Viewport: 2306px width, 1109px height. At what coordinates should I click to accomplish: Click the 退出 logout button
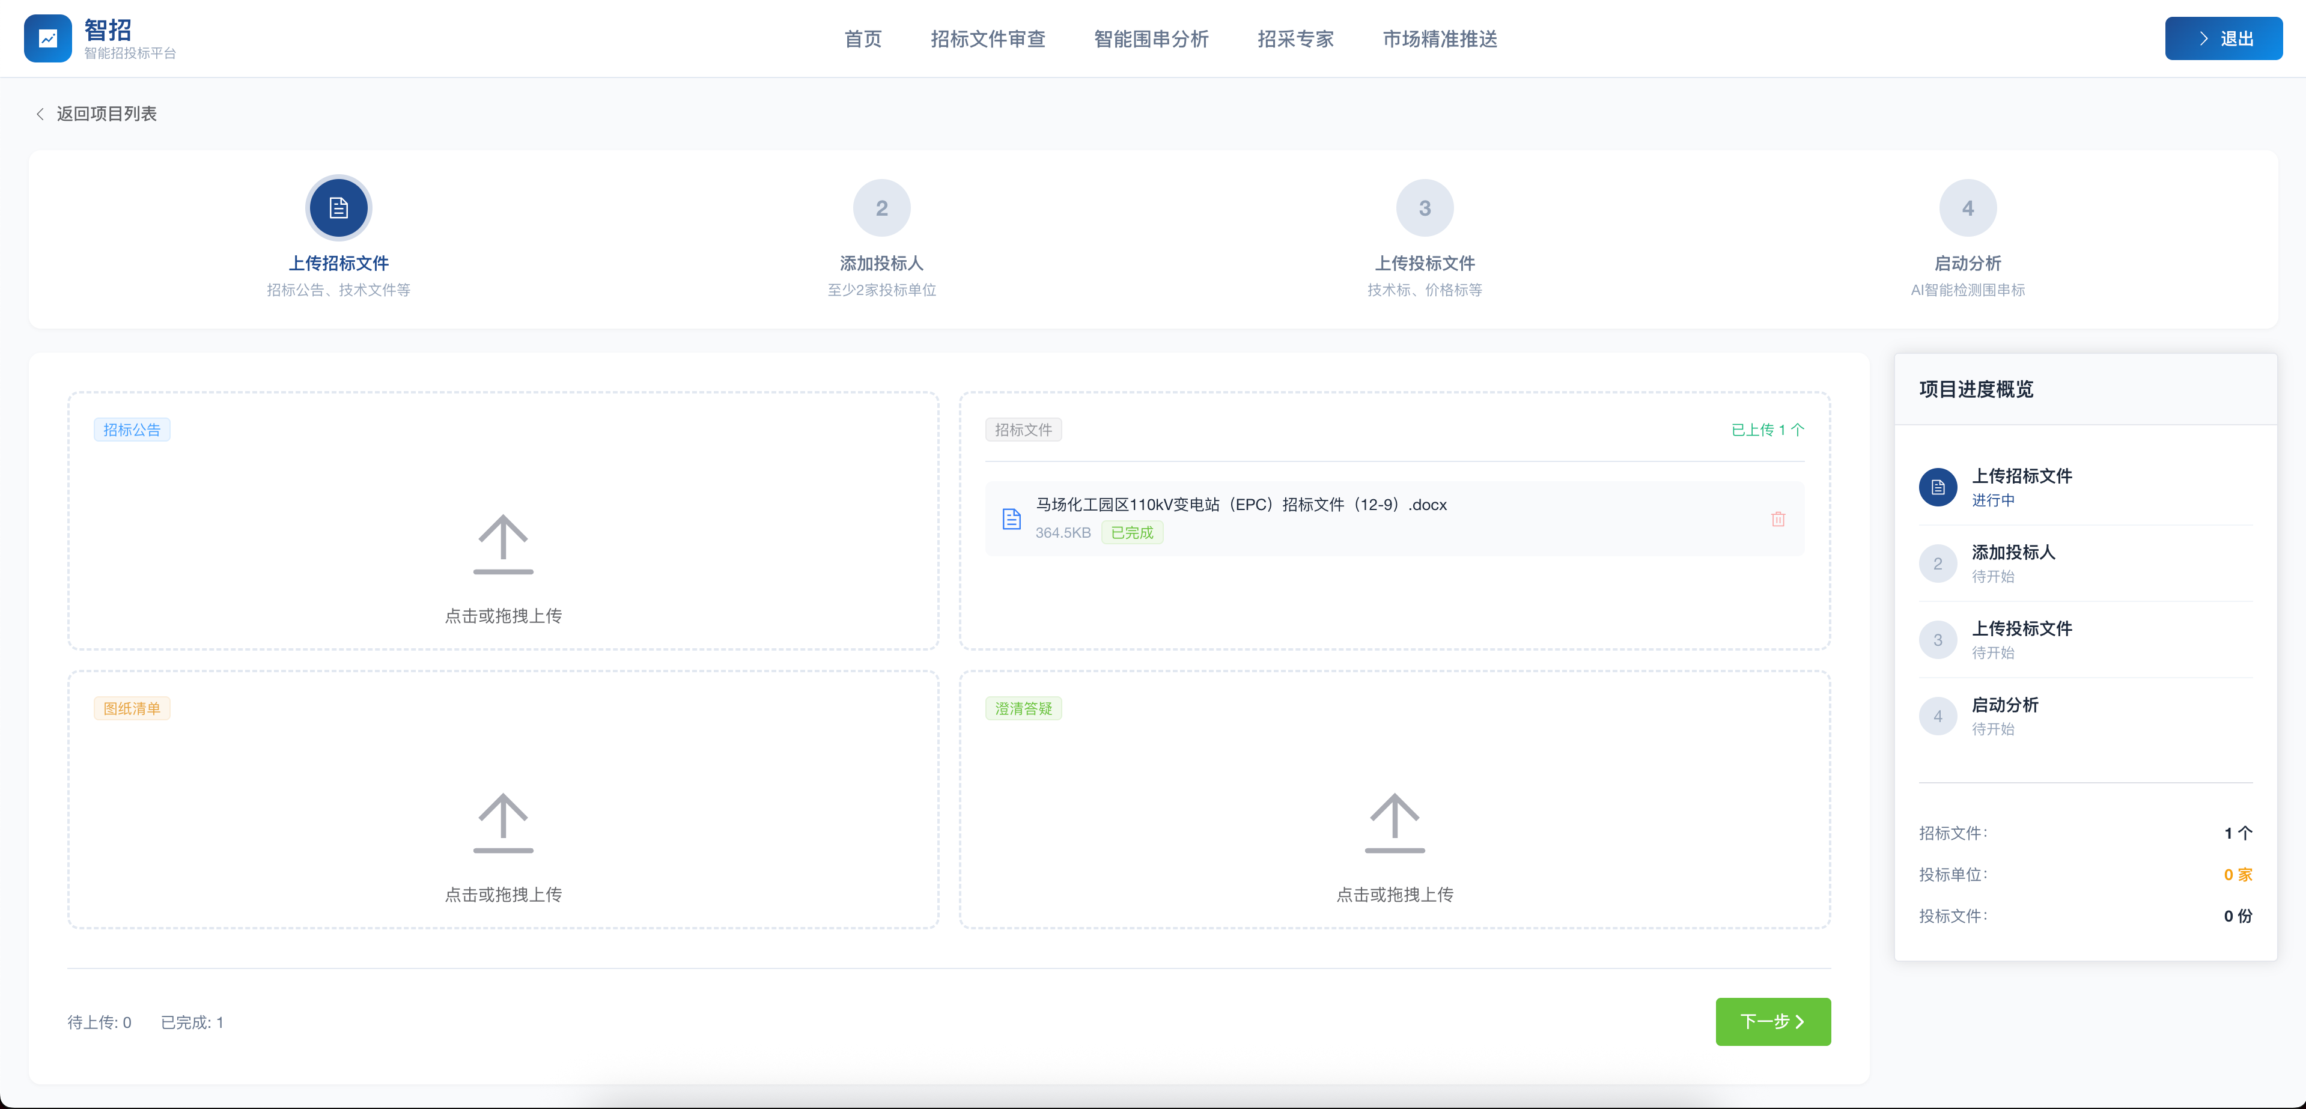pos(2222,38)
